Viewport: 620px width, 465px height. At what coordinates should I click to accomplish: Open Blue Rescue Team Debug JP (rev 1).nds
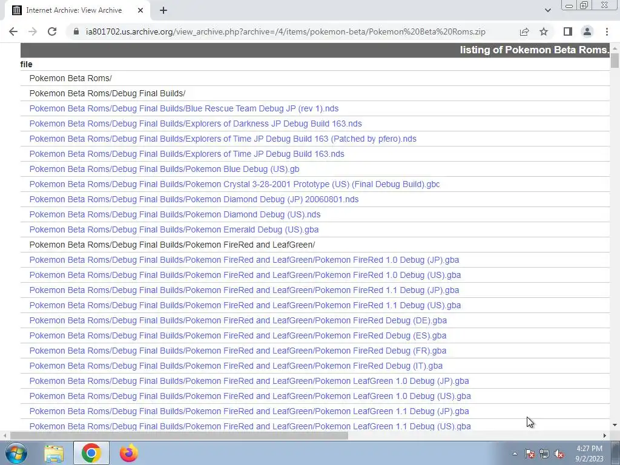[184, 108]
